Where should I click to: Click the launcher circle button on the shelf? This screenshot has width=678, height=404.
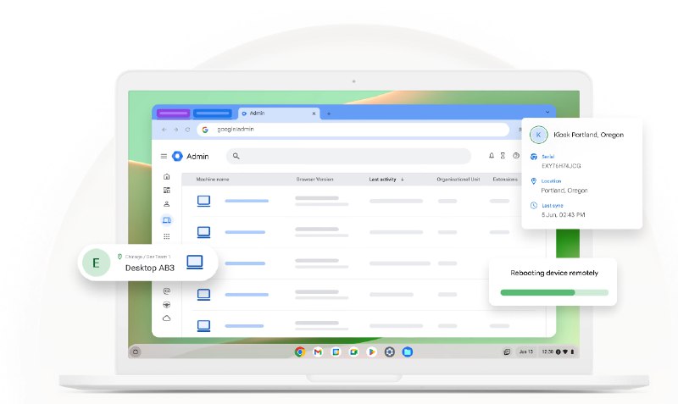[136, 351]
